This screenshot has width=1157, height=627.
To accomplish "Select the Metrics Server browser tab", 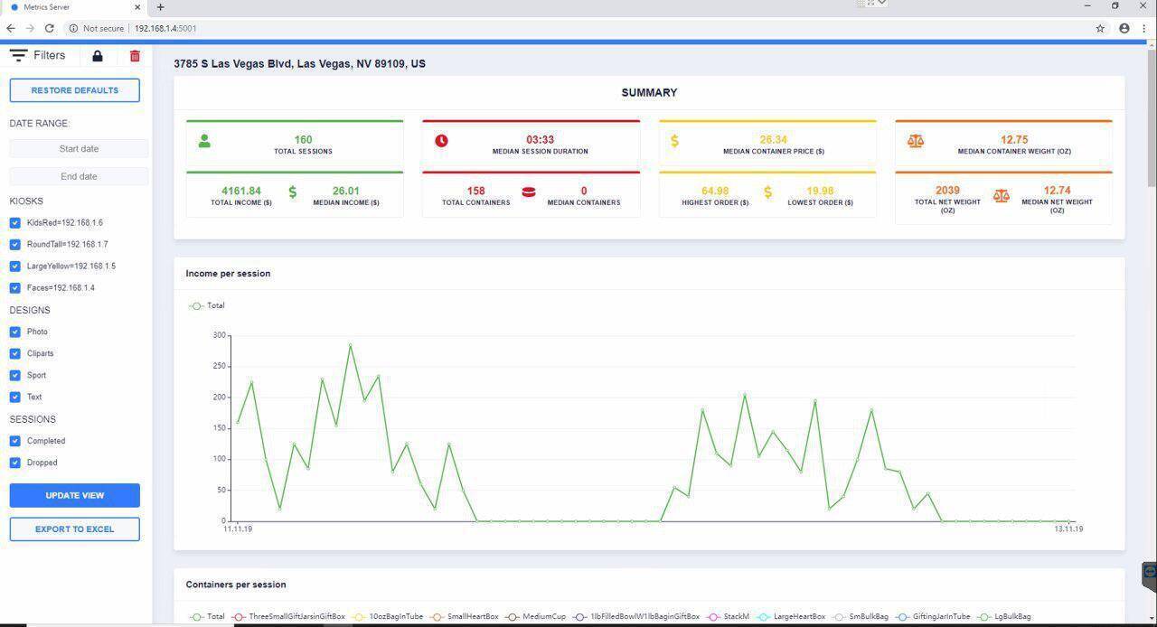I will coord(72,7).
